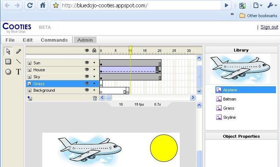Click the Batman library item icon
The height and width of the screenshot is (167, 280).
tap(219, 99)
